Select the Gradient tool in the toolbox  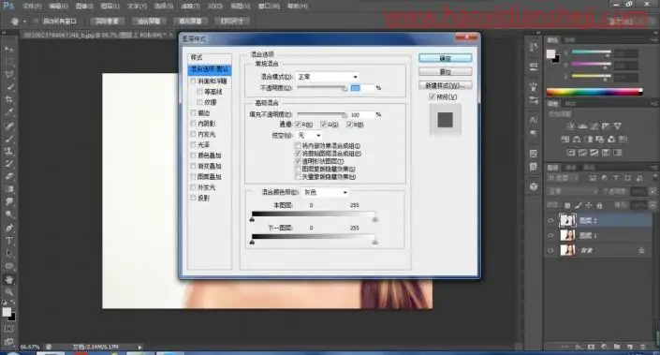tap(8, 189)
